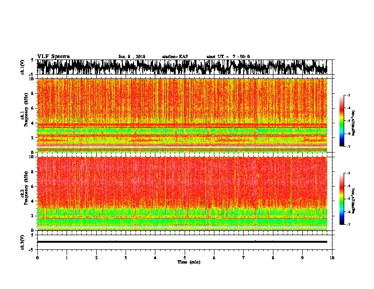This screenshot has width=374, height=289.
Task: Click time axis tick label "4"
Action: 155,258
